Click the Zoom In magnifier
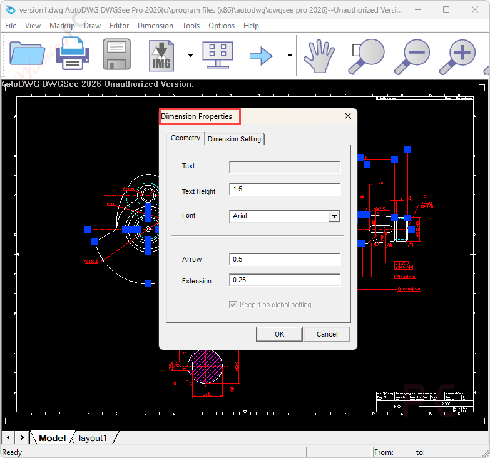This screenshot has height=458, width=490. (x=457, y=56)
